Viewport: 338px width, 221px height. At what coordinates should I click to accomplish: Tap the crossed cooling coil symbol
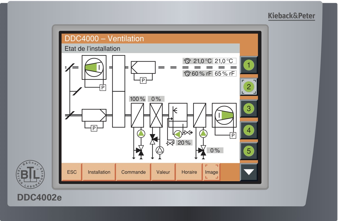156,115
